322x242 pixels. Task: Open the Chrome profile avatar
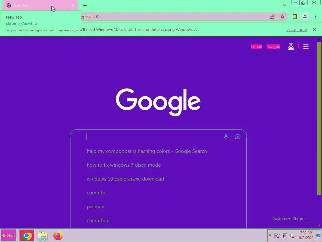(x=305, y=16)
